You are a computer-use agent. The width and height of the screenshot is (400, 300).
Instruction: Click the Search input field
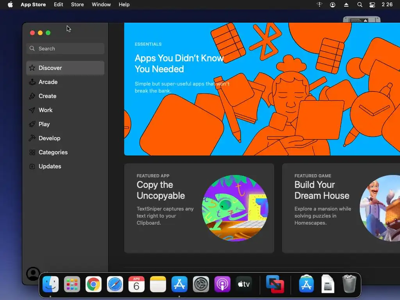point(65,48)
